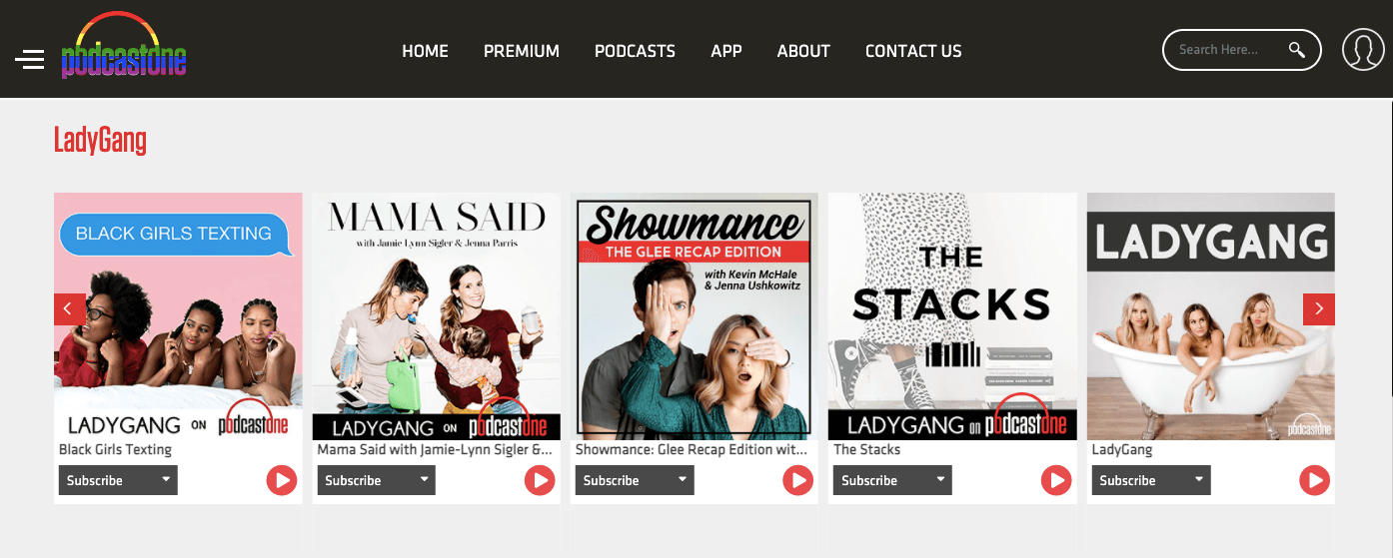Open Subscribe dropdown for Showmance
Viewport: 1393px width, 558px height.
[635, 480]
